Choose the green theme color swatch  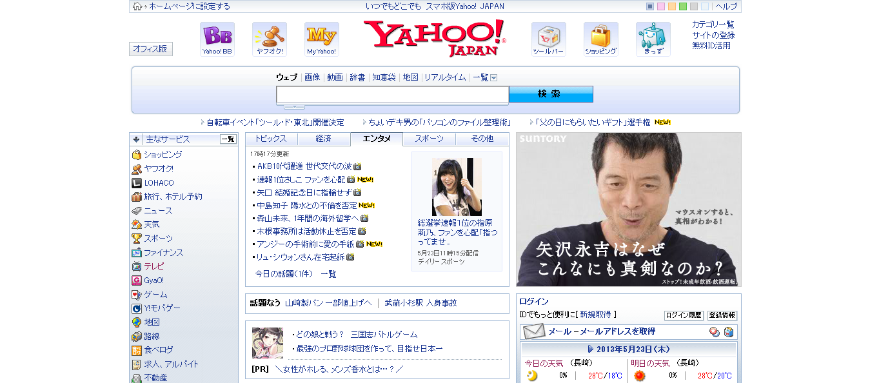click(683, 6)
